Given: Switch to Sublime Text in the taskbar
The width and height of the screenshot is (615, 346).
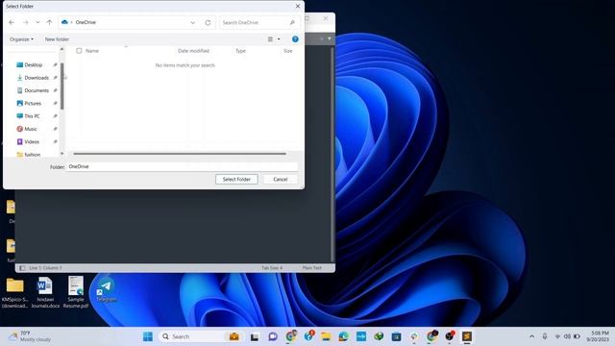Looking at the screenshot, I should 466,336.
